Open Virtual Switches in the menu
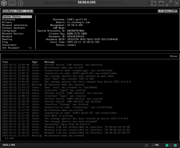180x148 pixels. pos(13,28)
